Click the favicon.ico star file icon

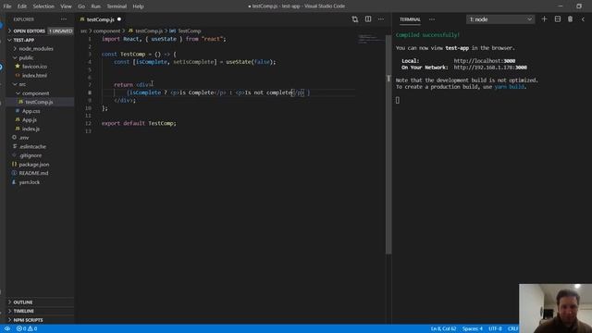coord(18,67)
